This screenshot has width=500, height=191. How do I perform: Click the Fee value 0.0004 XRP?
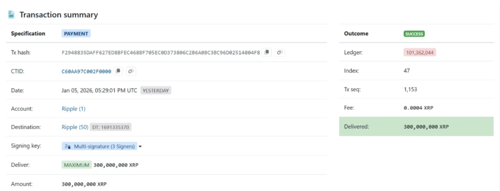click(x=418, y=108)
